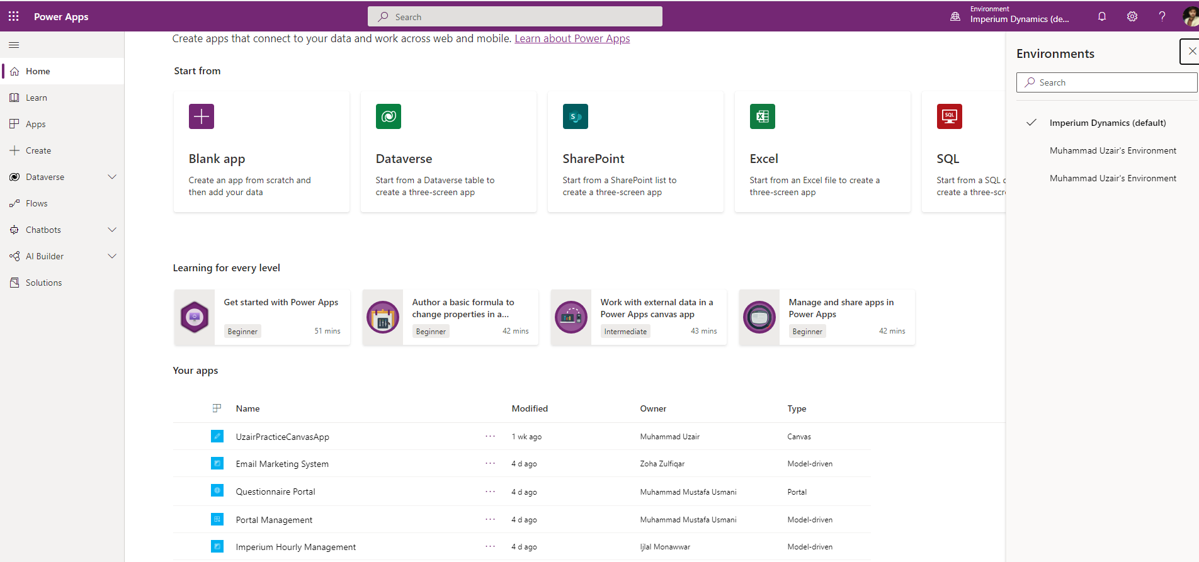
Task: Open the settings gear icon
Action: pyautogui.click(x=1132, y=16)
